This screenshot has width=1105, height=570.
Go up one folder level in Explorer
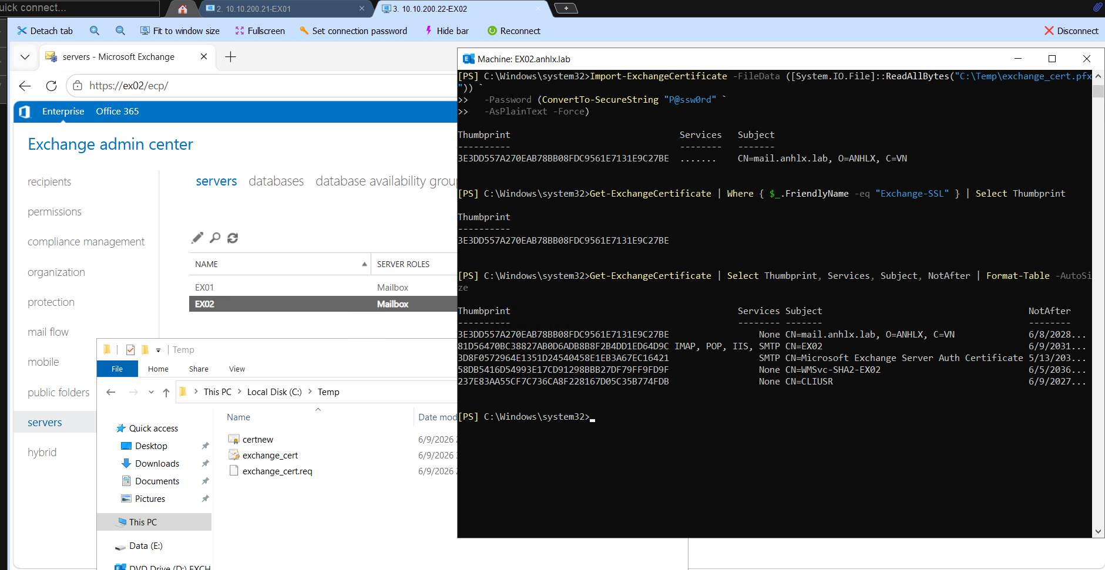click(166, 392)
